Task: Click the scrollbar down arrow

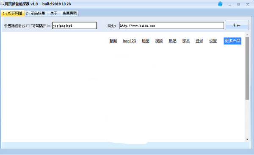Action: point(247,139)
